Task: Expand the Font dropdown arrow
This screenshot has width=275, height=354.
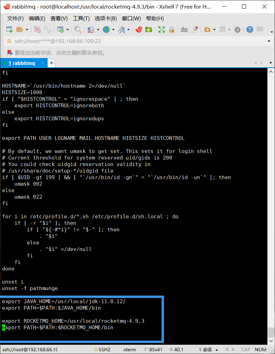Action: [128, 30]
